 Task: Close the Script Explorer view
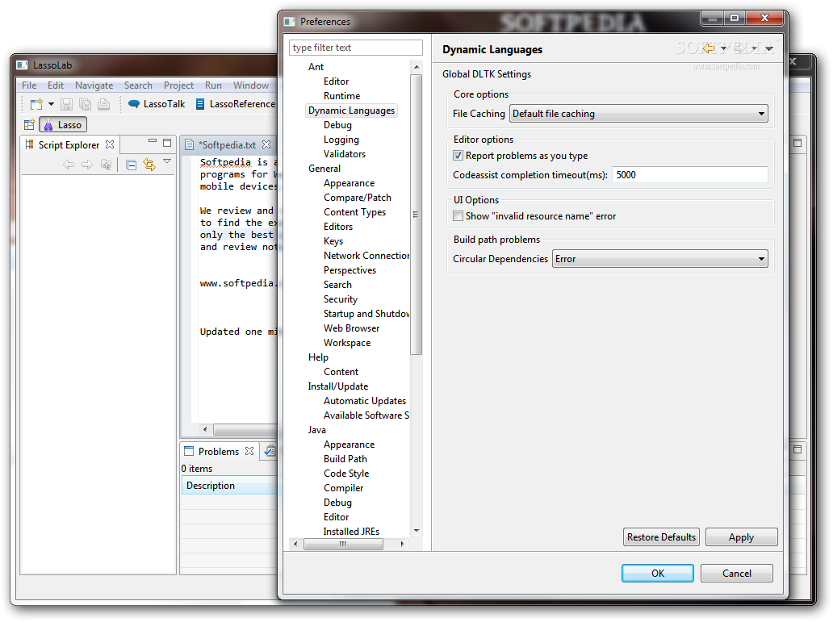coord(110,144)
